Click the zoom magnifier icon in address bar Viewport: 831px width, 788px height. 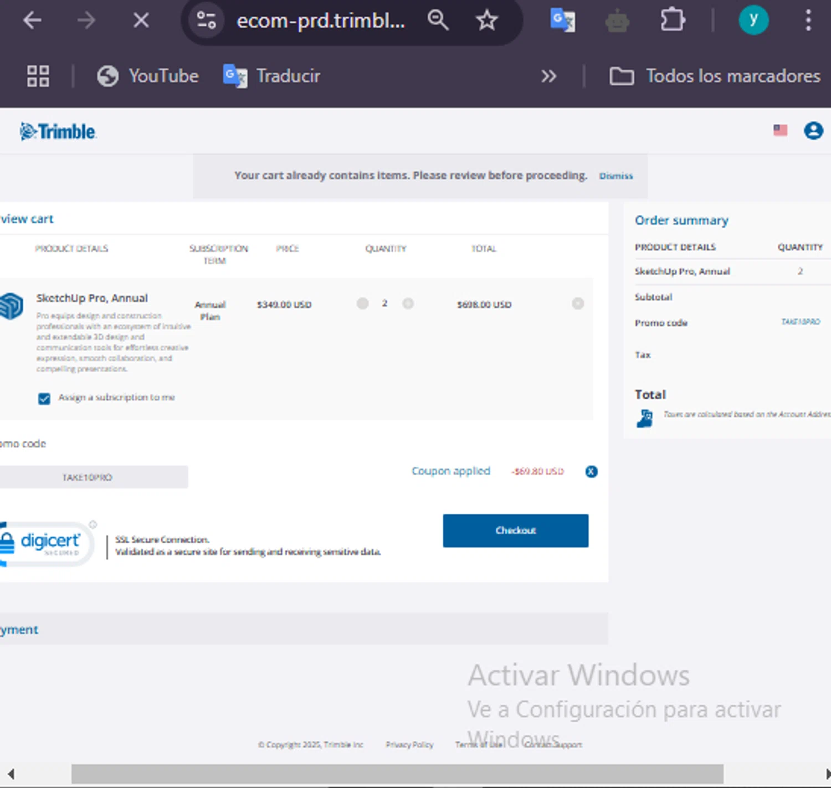438,20
